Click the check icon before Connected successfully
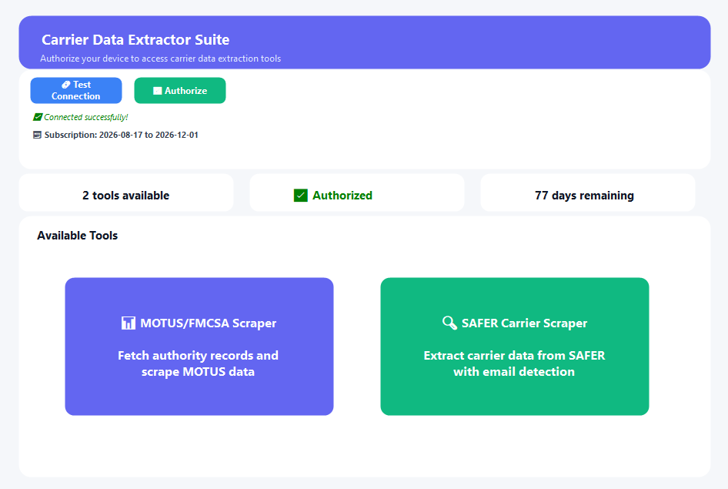This screenshot has width=728, height=489. [38, 117]
